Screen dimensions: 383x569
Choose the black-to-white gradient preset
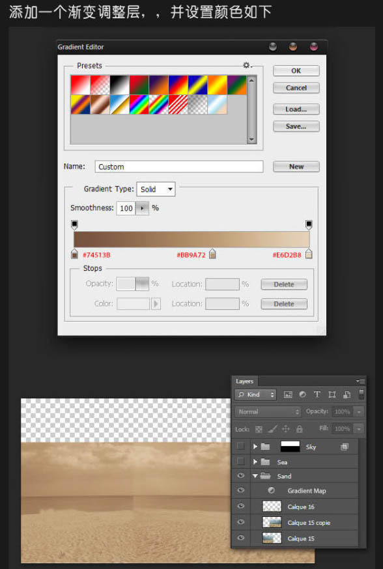120,85
